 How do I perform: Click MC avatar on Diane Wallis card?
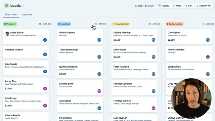pos(154,57)
